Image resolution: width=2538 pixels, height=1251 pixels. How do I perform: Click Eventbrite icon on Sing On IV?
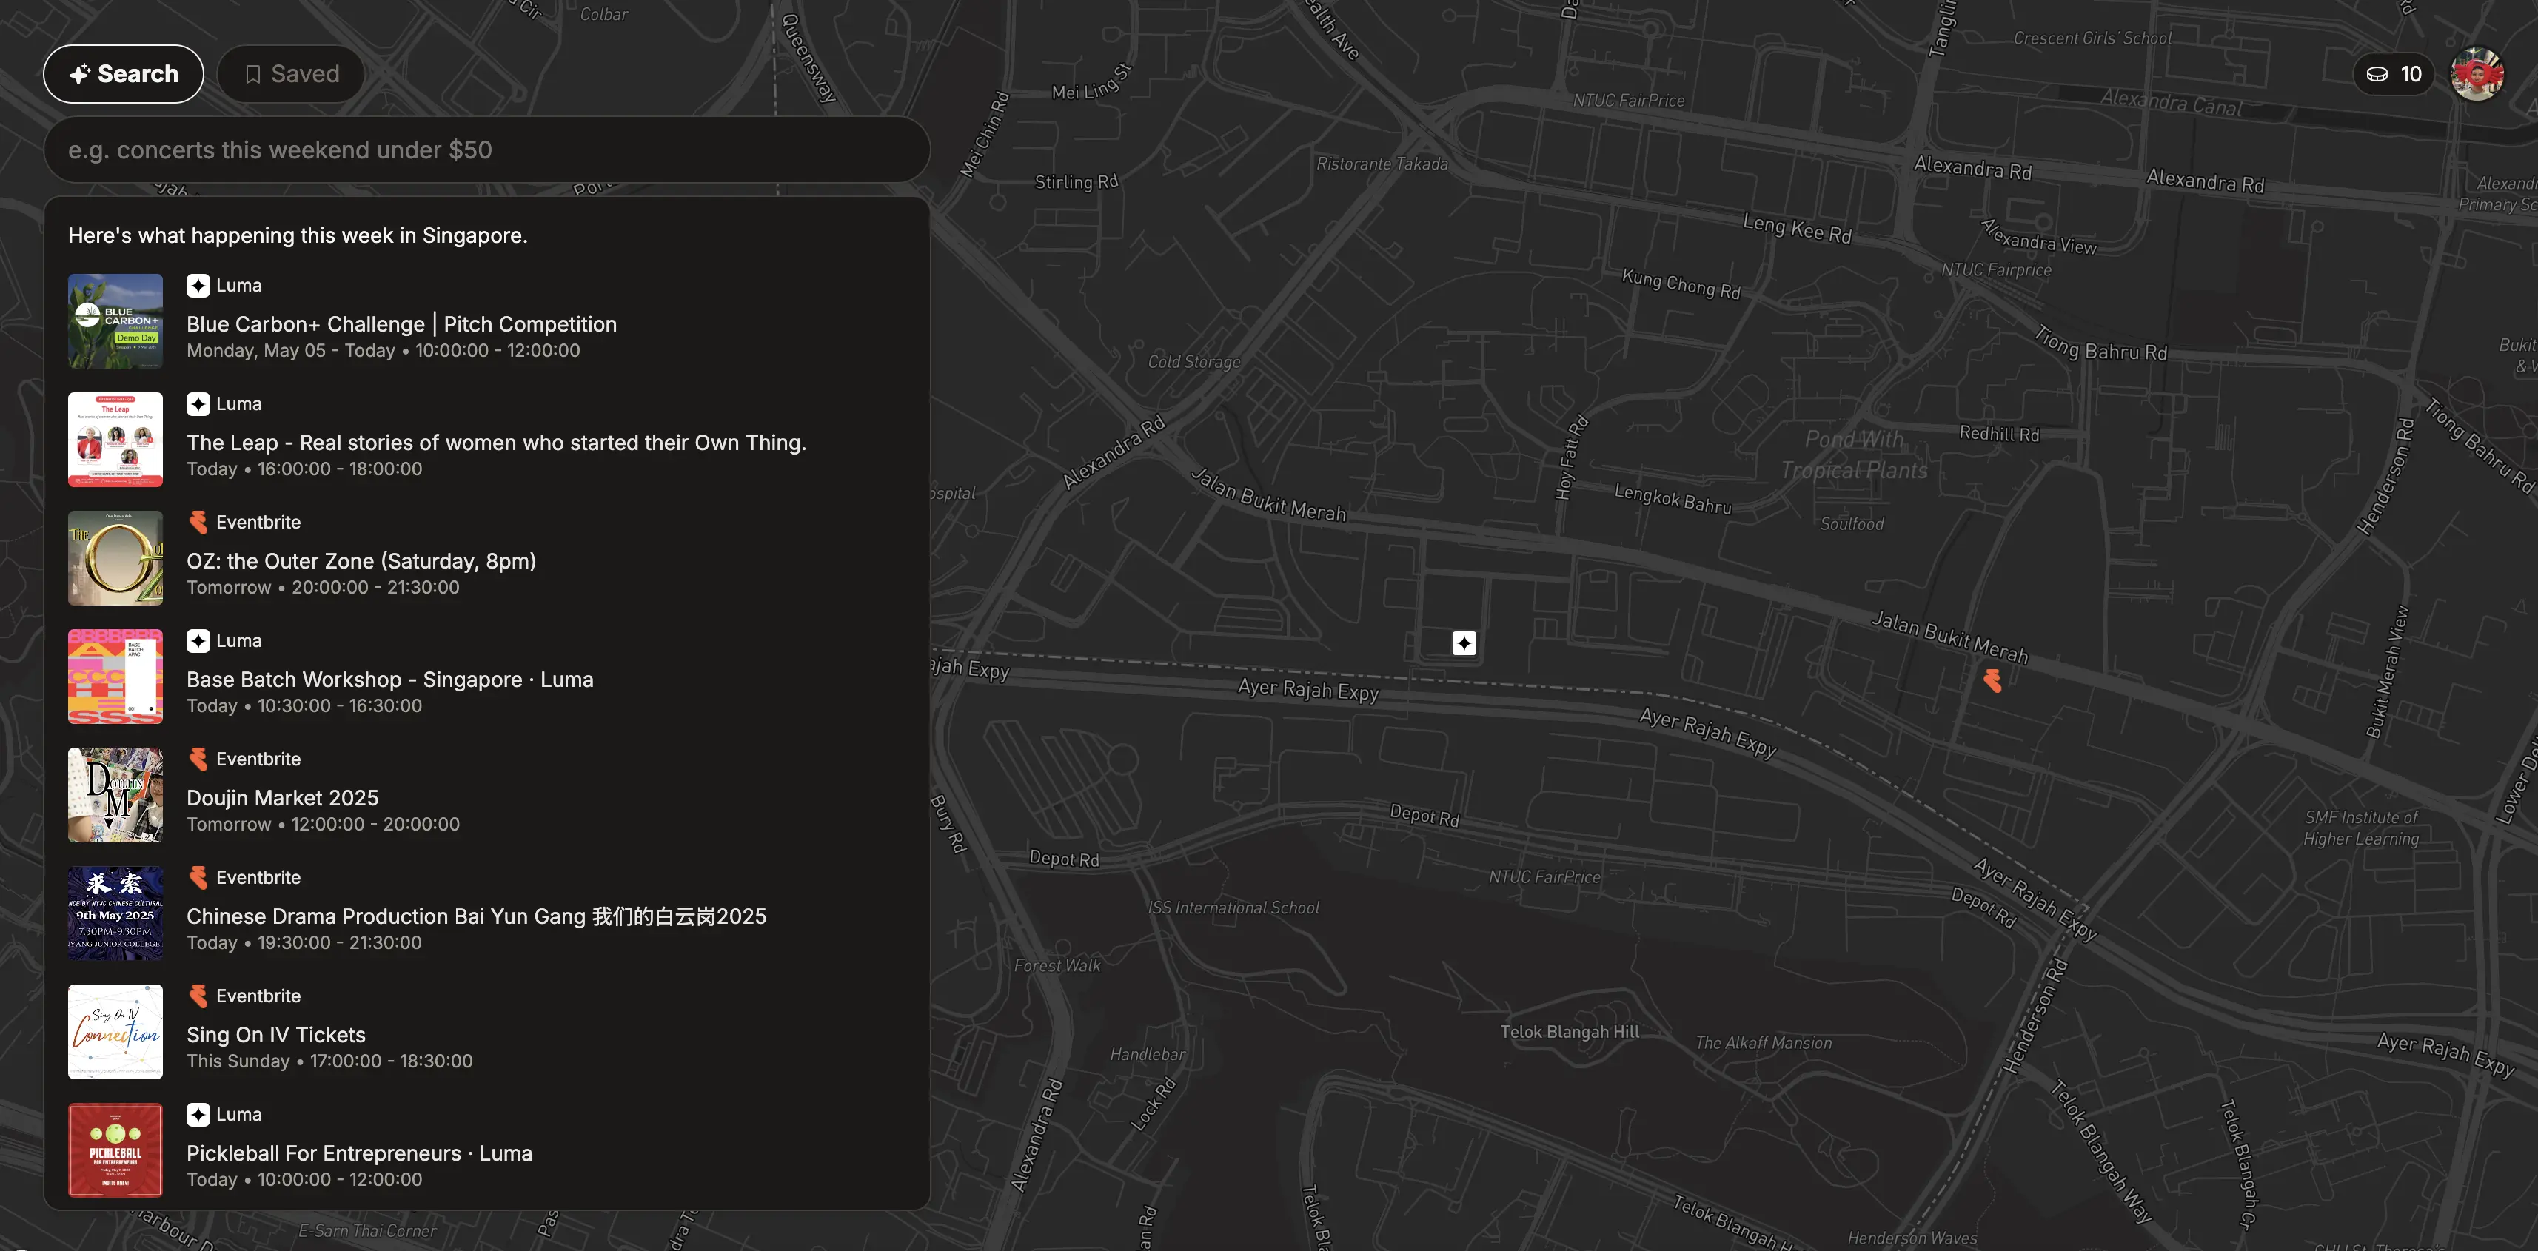pos(198,996)
